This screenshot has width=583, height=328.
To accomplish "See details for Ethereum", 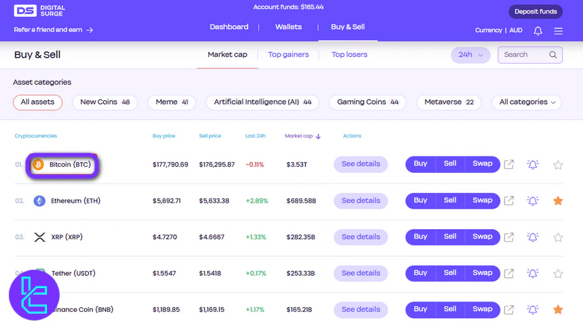I will click(x=361, y=201).
